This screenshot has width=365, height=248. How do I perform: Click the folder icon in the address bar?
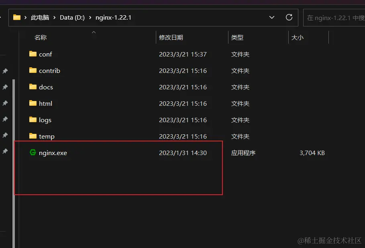tap(17, 17)
